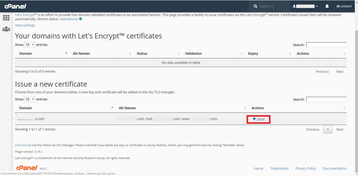The width and height of the screenshot is (358, 176).
Task: Sort new certificate table by Alt Names
Action: (181, 108)
